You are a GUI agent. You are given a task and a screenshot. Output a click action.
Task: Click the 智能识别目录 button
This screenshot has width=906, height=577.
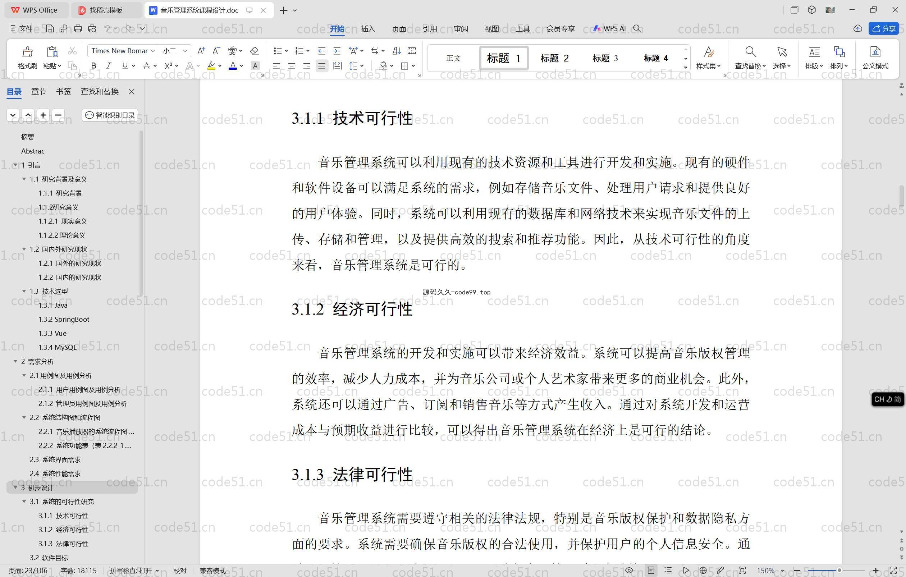point(110,115)
